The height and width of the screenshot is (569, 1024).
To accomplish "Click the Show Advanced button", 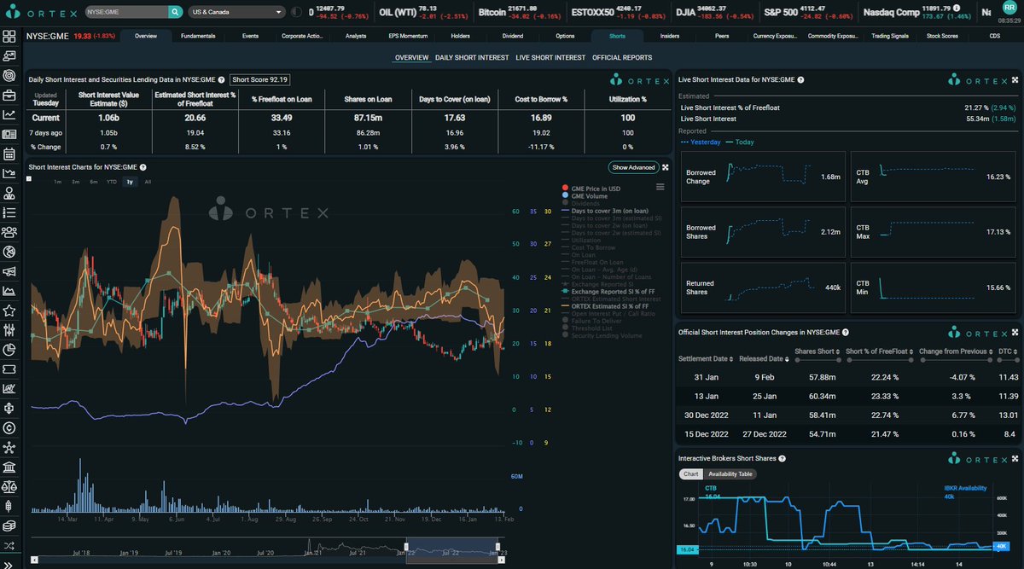I will tap(633, 168).
